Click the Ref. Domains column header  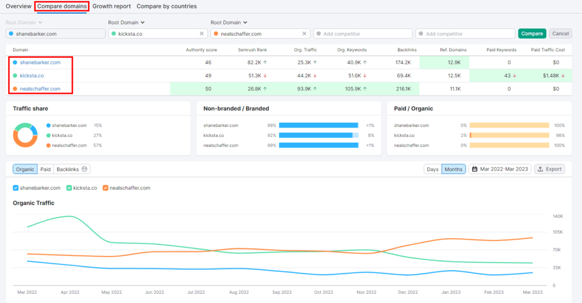click(453, 50)
